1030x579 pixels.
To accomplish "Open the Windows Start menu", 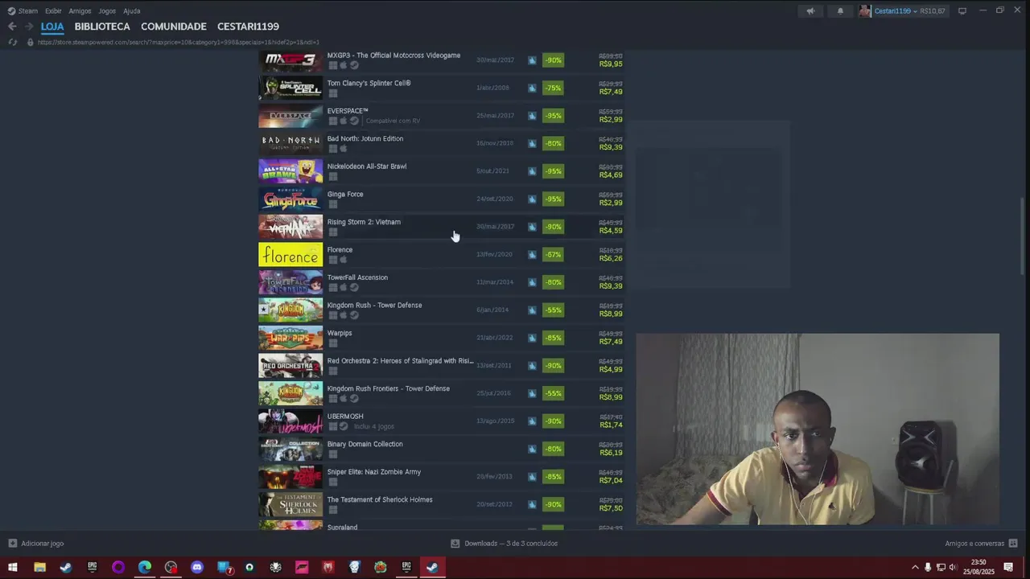I will [13, 567].
